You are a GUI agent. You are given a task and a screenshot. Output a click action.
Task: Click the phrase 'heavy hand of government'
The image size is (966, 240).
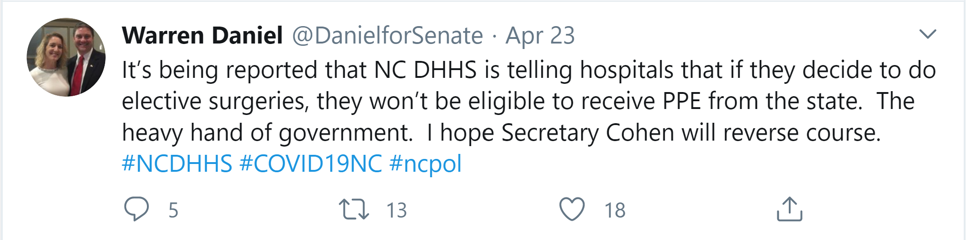(x=266, y=133)
